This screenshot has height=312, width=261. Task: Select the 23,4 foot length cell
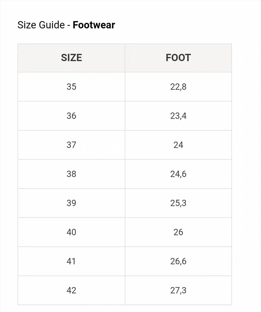(x=178, y=116)
